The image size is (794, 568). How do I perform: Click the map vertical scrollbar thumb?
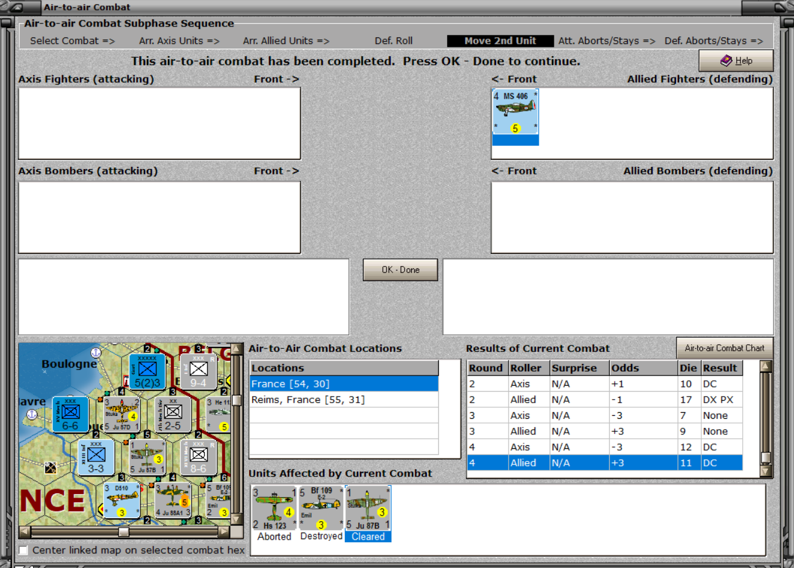237,400
